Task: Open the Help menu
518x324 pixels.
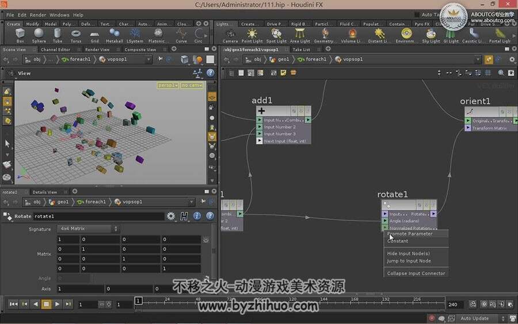Action: (x=78, y=15)
